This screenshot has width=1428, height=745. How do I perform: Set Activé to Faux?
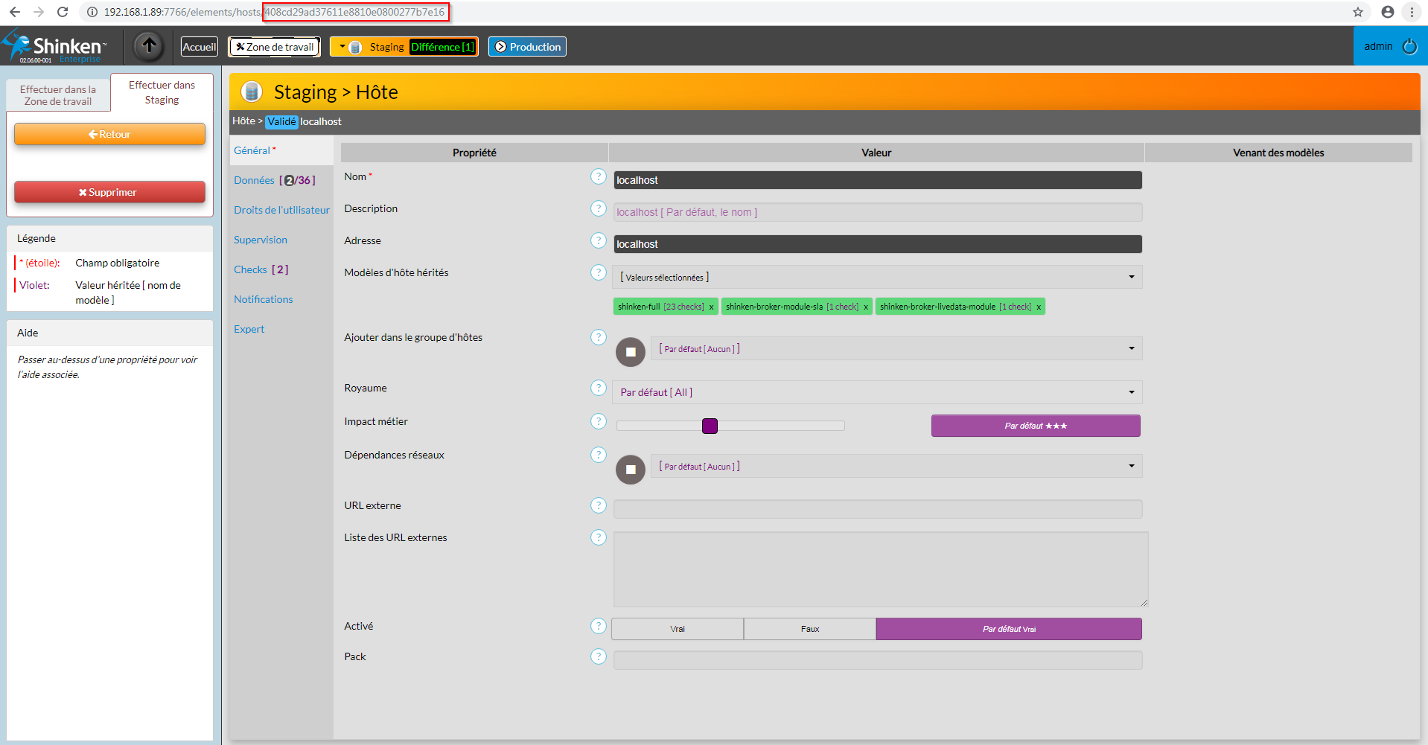point(809,629)
